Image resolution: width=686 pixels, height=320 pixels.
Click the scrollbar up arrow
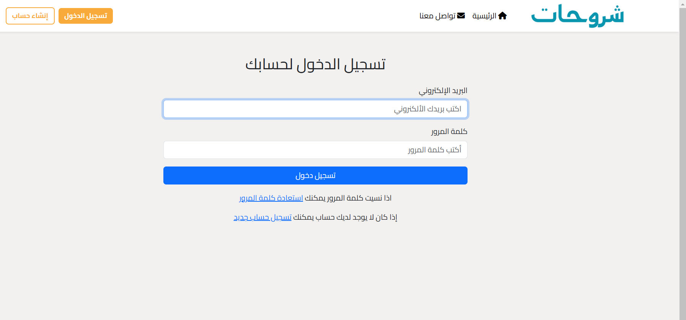pyautogui.click(x=682, y=3)
